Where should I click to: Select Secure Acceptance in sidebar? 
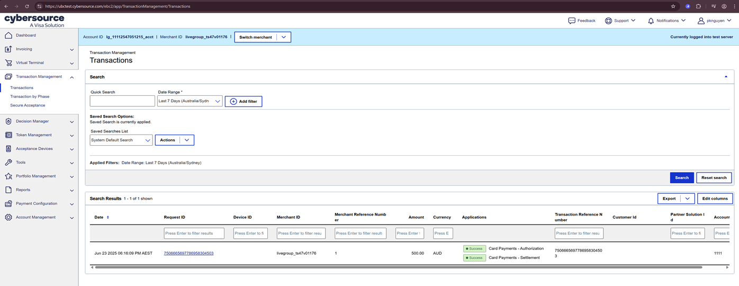(x=28, y=105)
